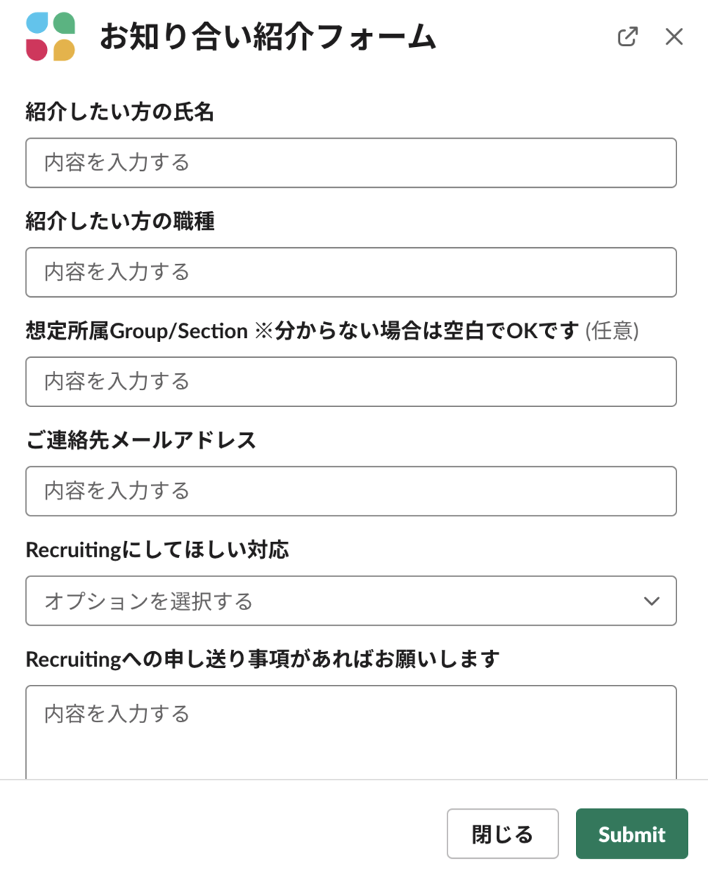Screen dimensions: 708x880
Task: Focus the 紹介したい方の職種 text box
Action: 351,272
